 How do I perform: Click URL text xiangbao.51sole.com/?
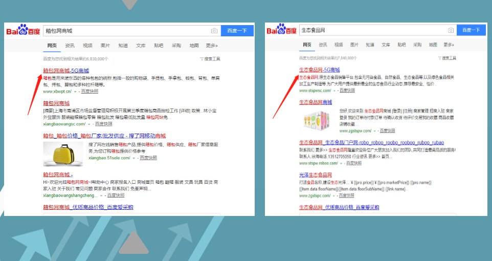click(109, 158)
